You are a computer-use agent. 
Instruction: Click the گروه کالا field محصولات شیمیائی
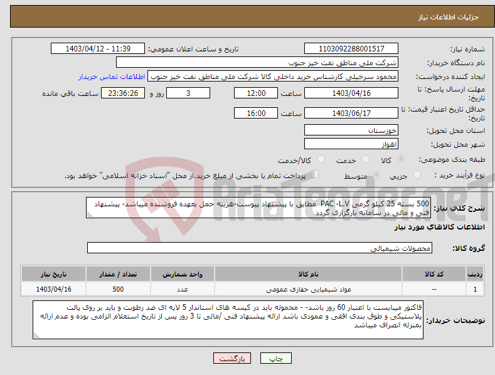tap(260, 248)
